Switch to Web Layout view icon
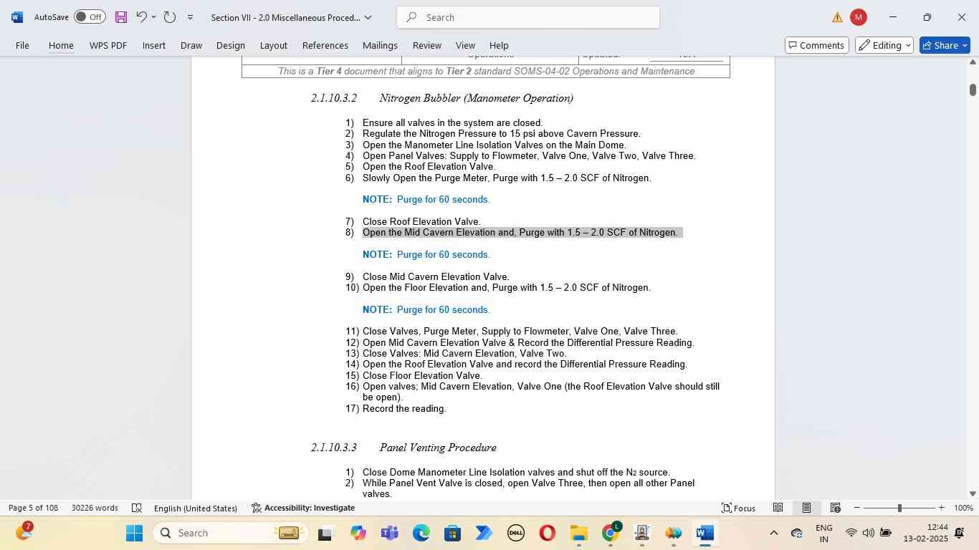The width and height of the screenshot is (979, 550). (835, 508)
